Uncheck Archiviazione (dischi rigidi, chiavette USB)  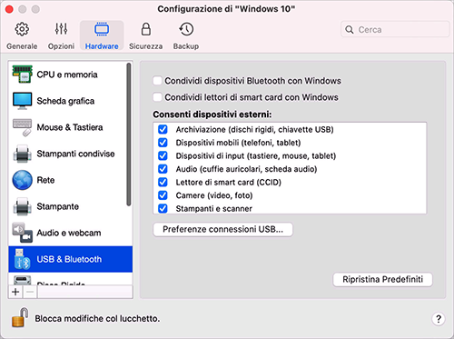point(163,129)
